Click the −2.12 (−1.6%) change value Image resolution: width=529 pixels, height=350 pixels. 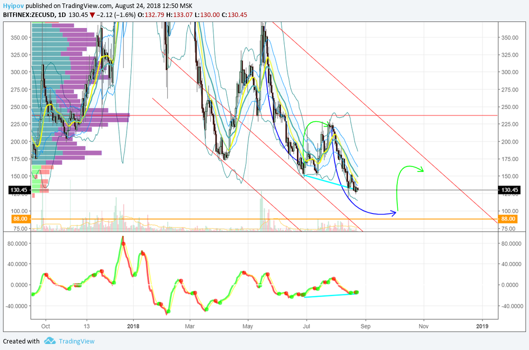tap(116, 15)
